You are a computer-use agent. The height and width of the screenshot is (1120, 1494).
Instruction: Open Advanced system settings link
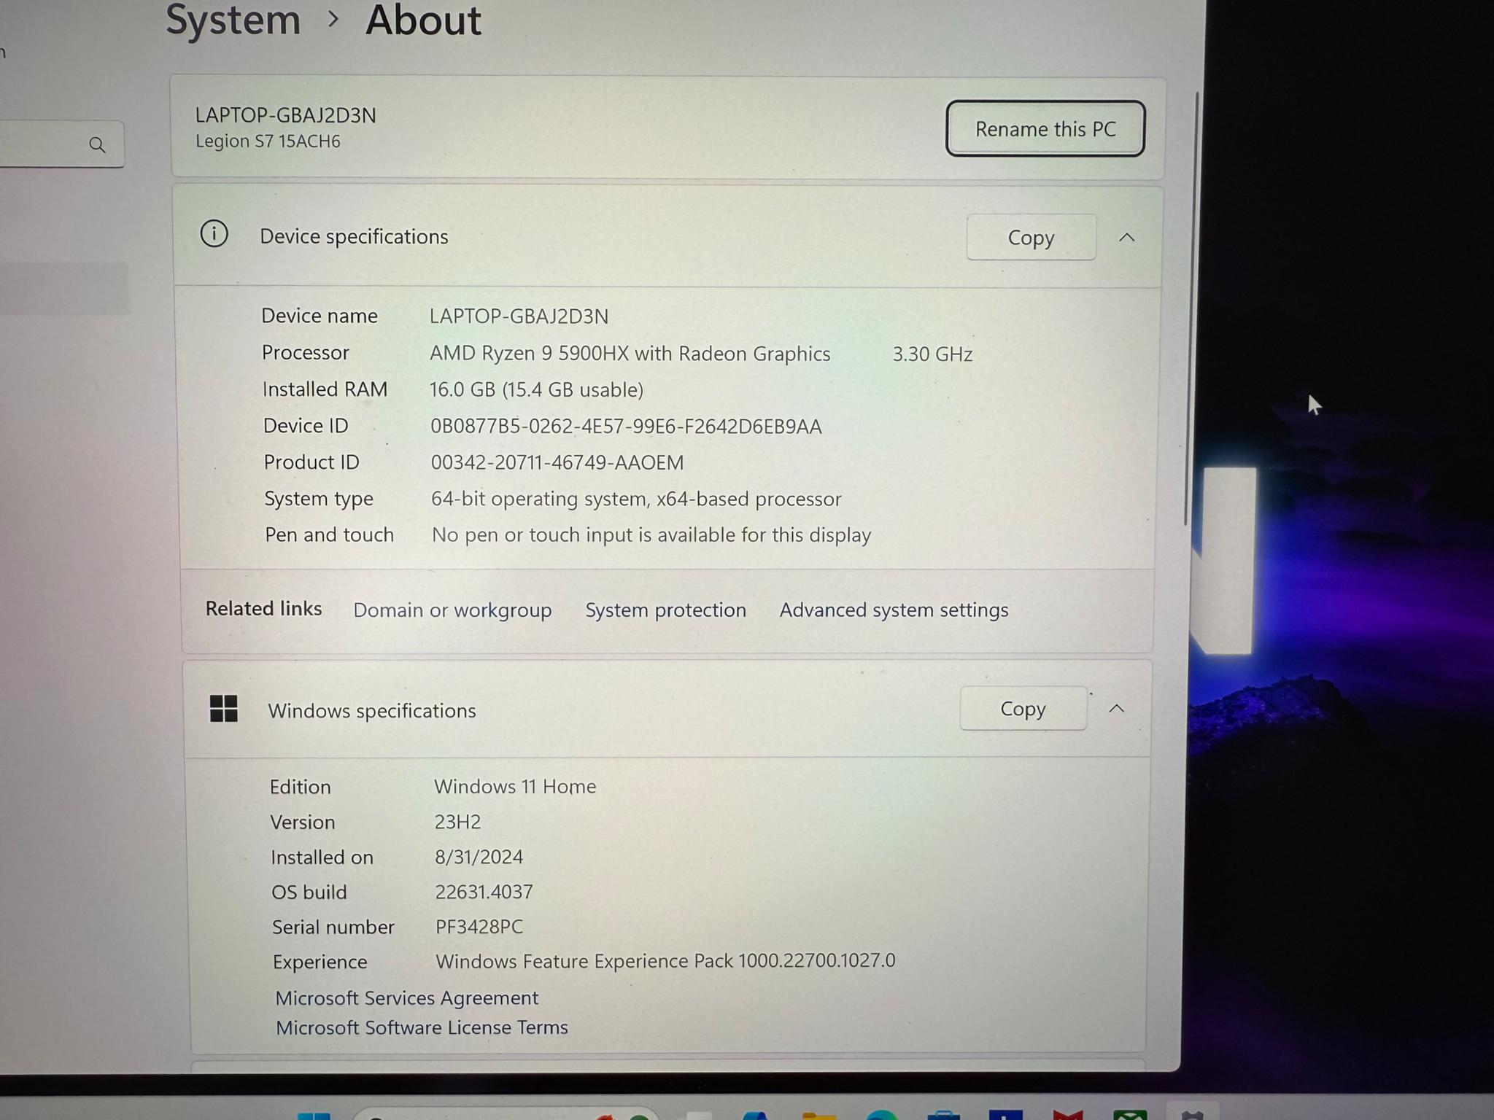(894, 610)
